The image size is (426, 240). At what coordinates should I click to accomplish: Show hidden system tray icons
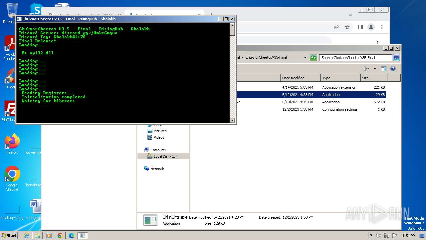(371, 236)
